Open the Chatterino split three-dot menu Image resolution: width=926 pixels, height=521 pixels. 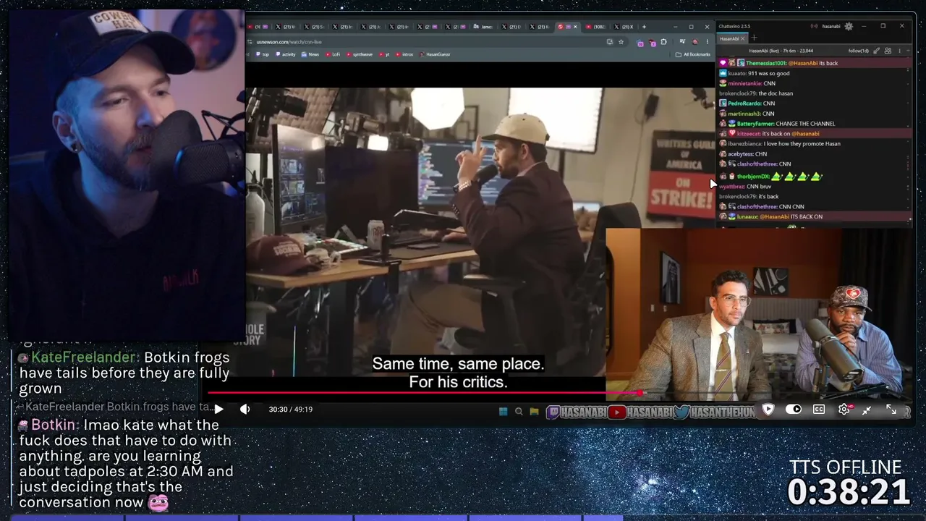(899, 51)
